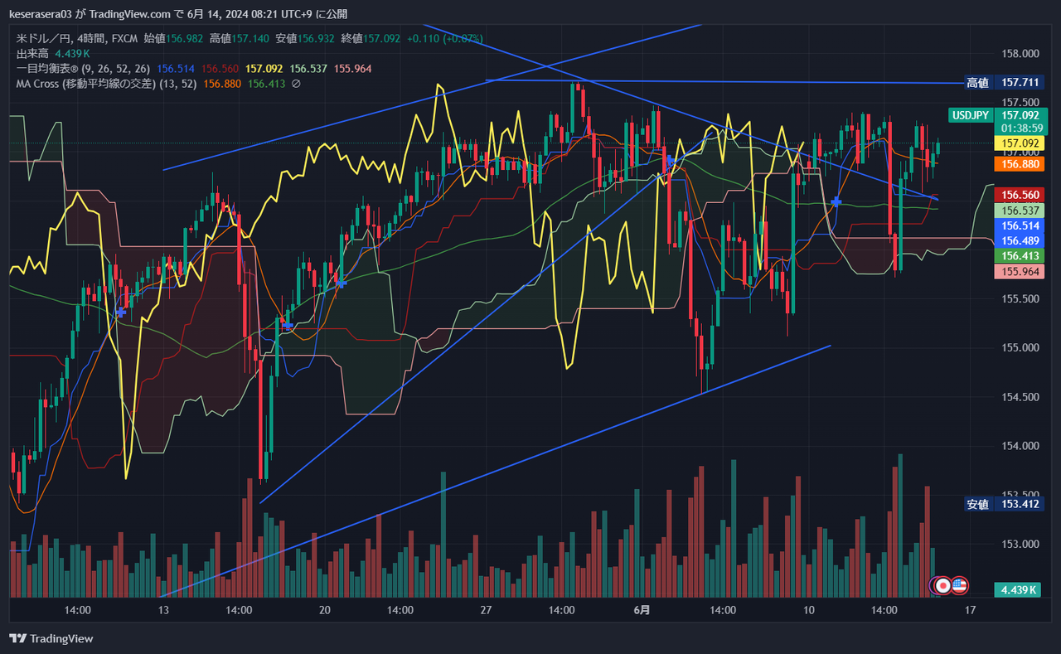Click the 高値157.140 high value in legend
Image resolution: width=1061 pixels, height=654 pixels.
[240, 39]
